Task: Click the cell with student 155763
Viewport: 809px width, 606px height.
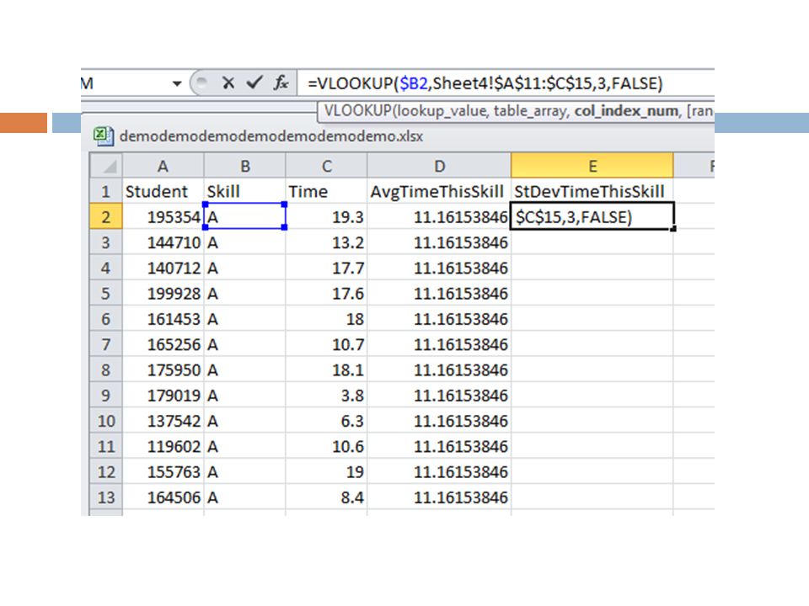Action: [x=163, y=471]
